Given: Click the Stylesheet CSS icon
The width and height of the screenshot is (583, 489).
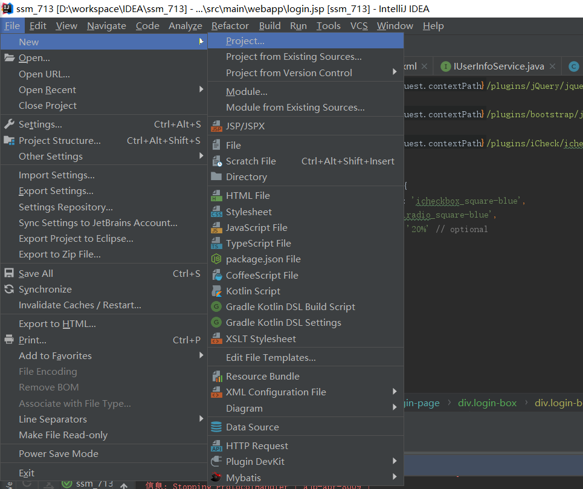Looking at the screenshot, I should (216, 212).
